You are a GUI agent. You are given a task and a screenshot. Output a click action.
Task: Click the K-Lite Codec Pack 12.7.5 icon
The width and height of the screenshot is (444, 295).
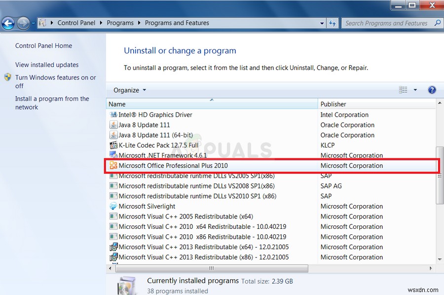(114, 145)
